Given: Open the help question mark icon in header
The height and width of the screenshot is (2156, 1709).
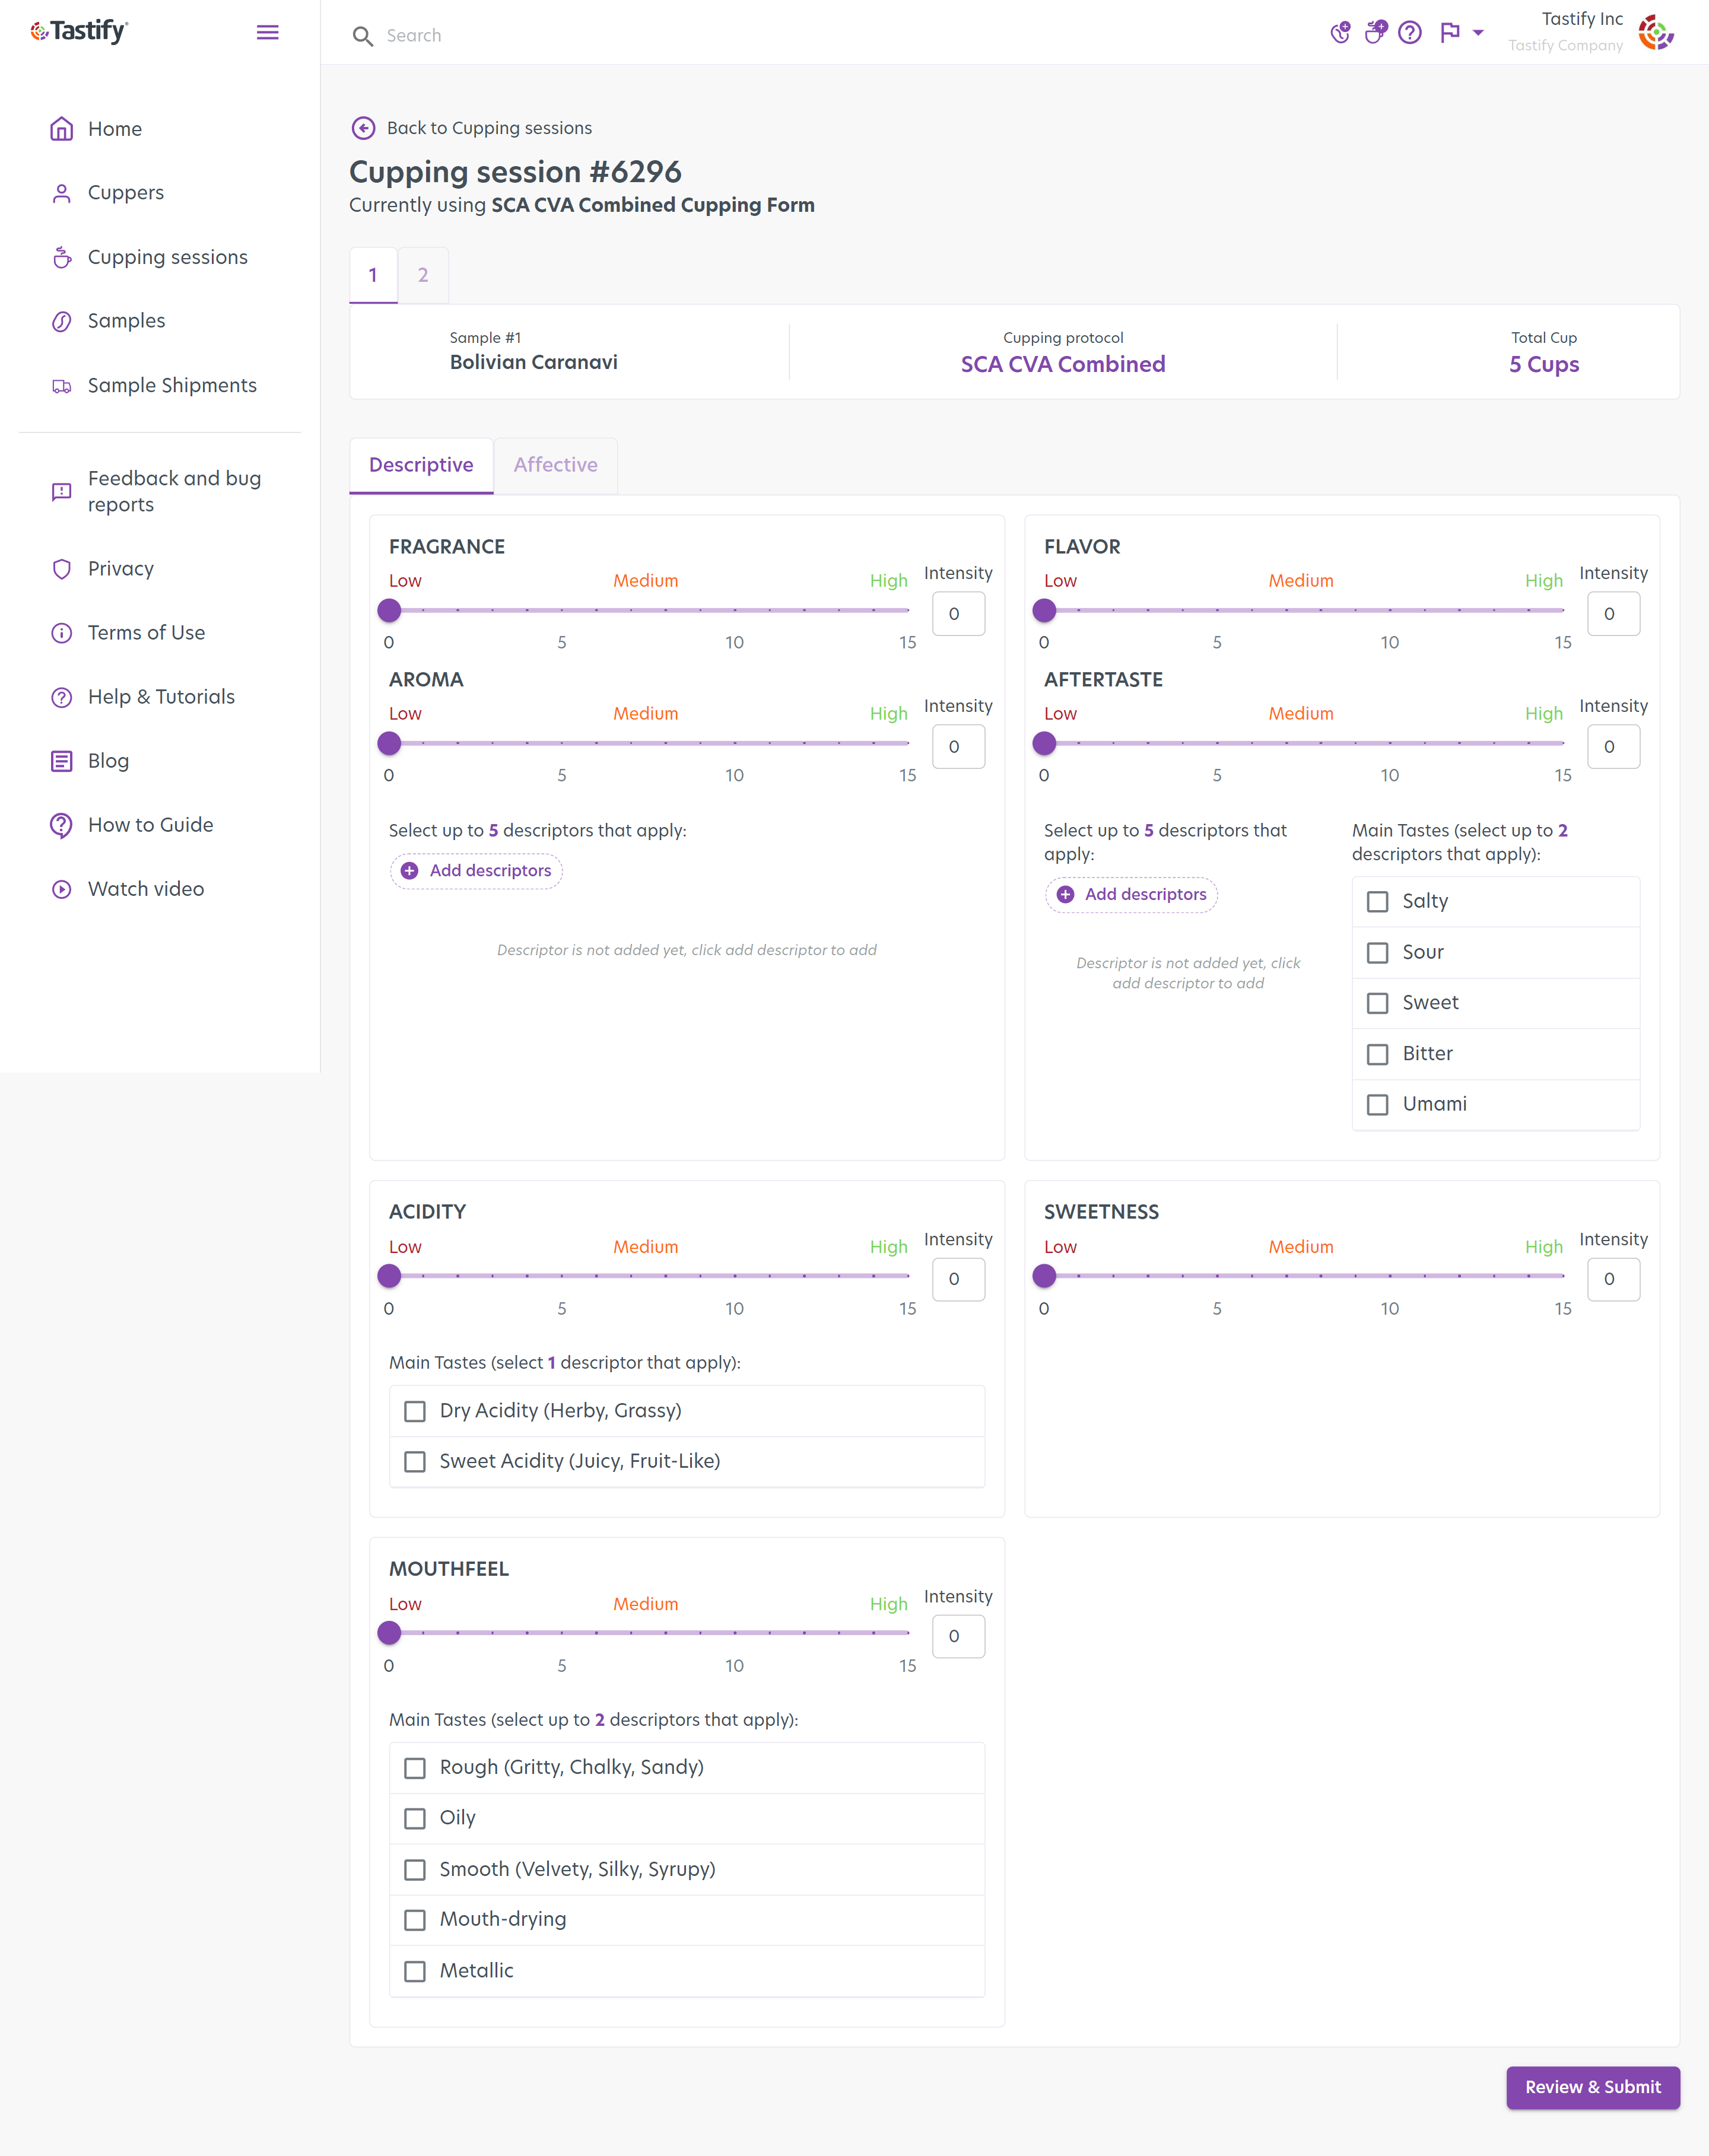Looking at the screenshot, I should (x=1409, y=33).
